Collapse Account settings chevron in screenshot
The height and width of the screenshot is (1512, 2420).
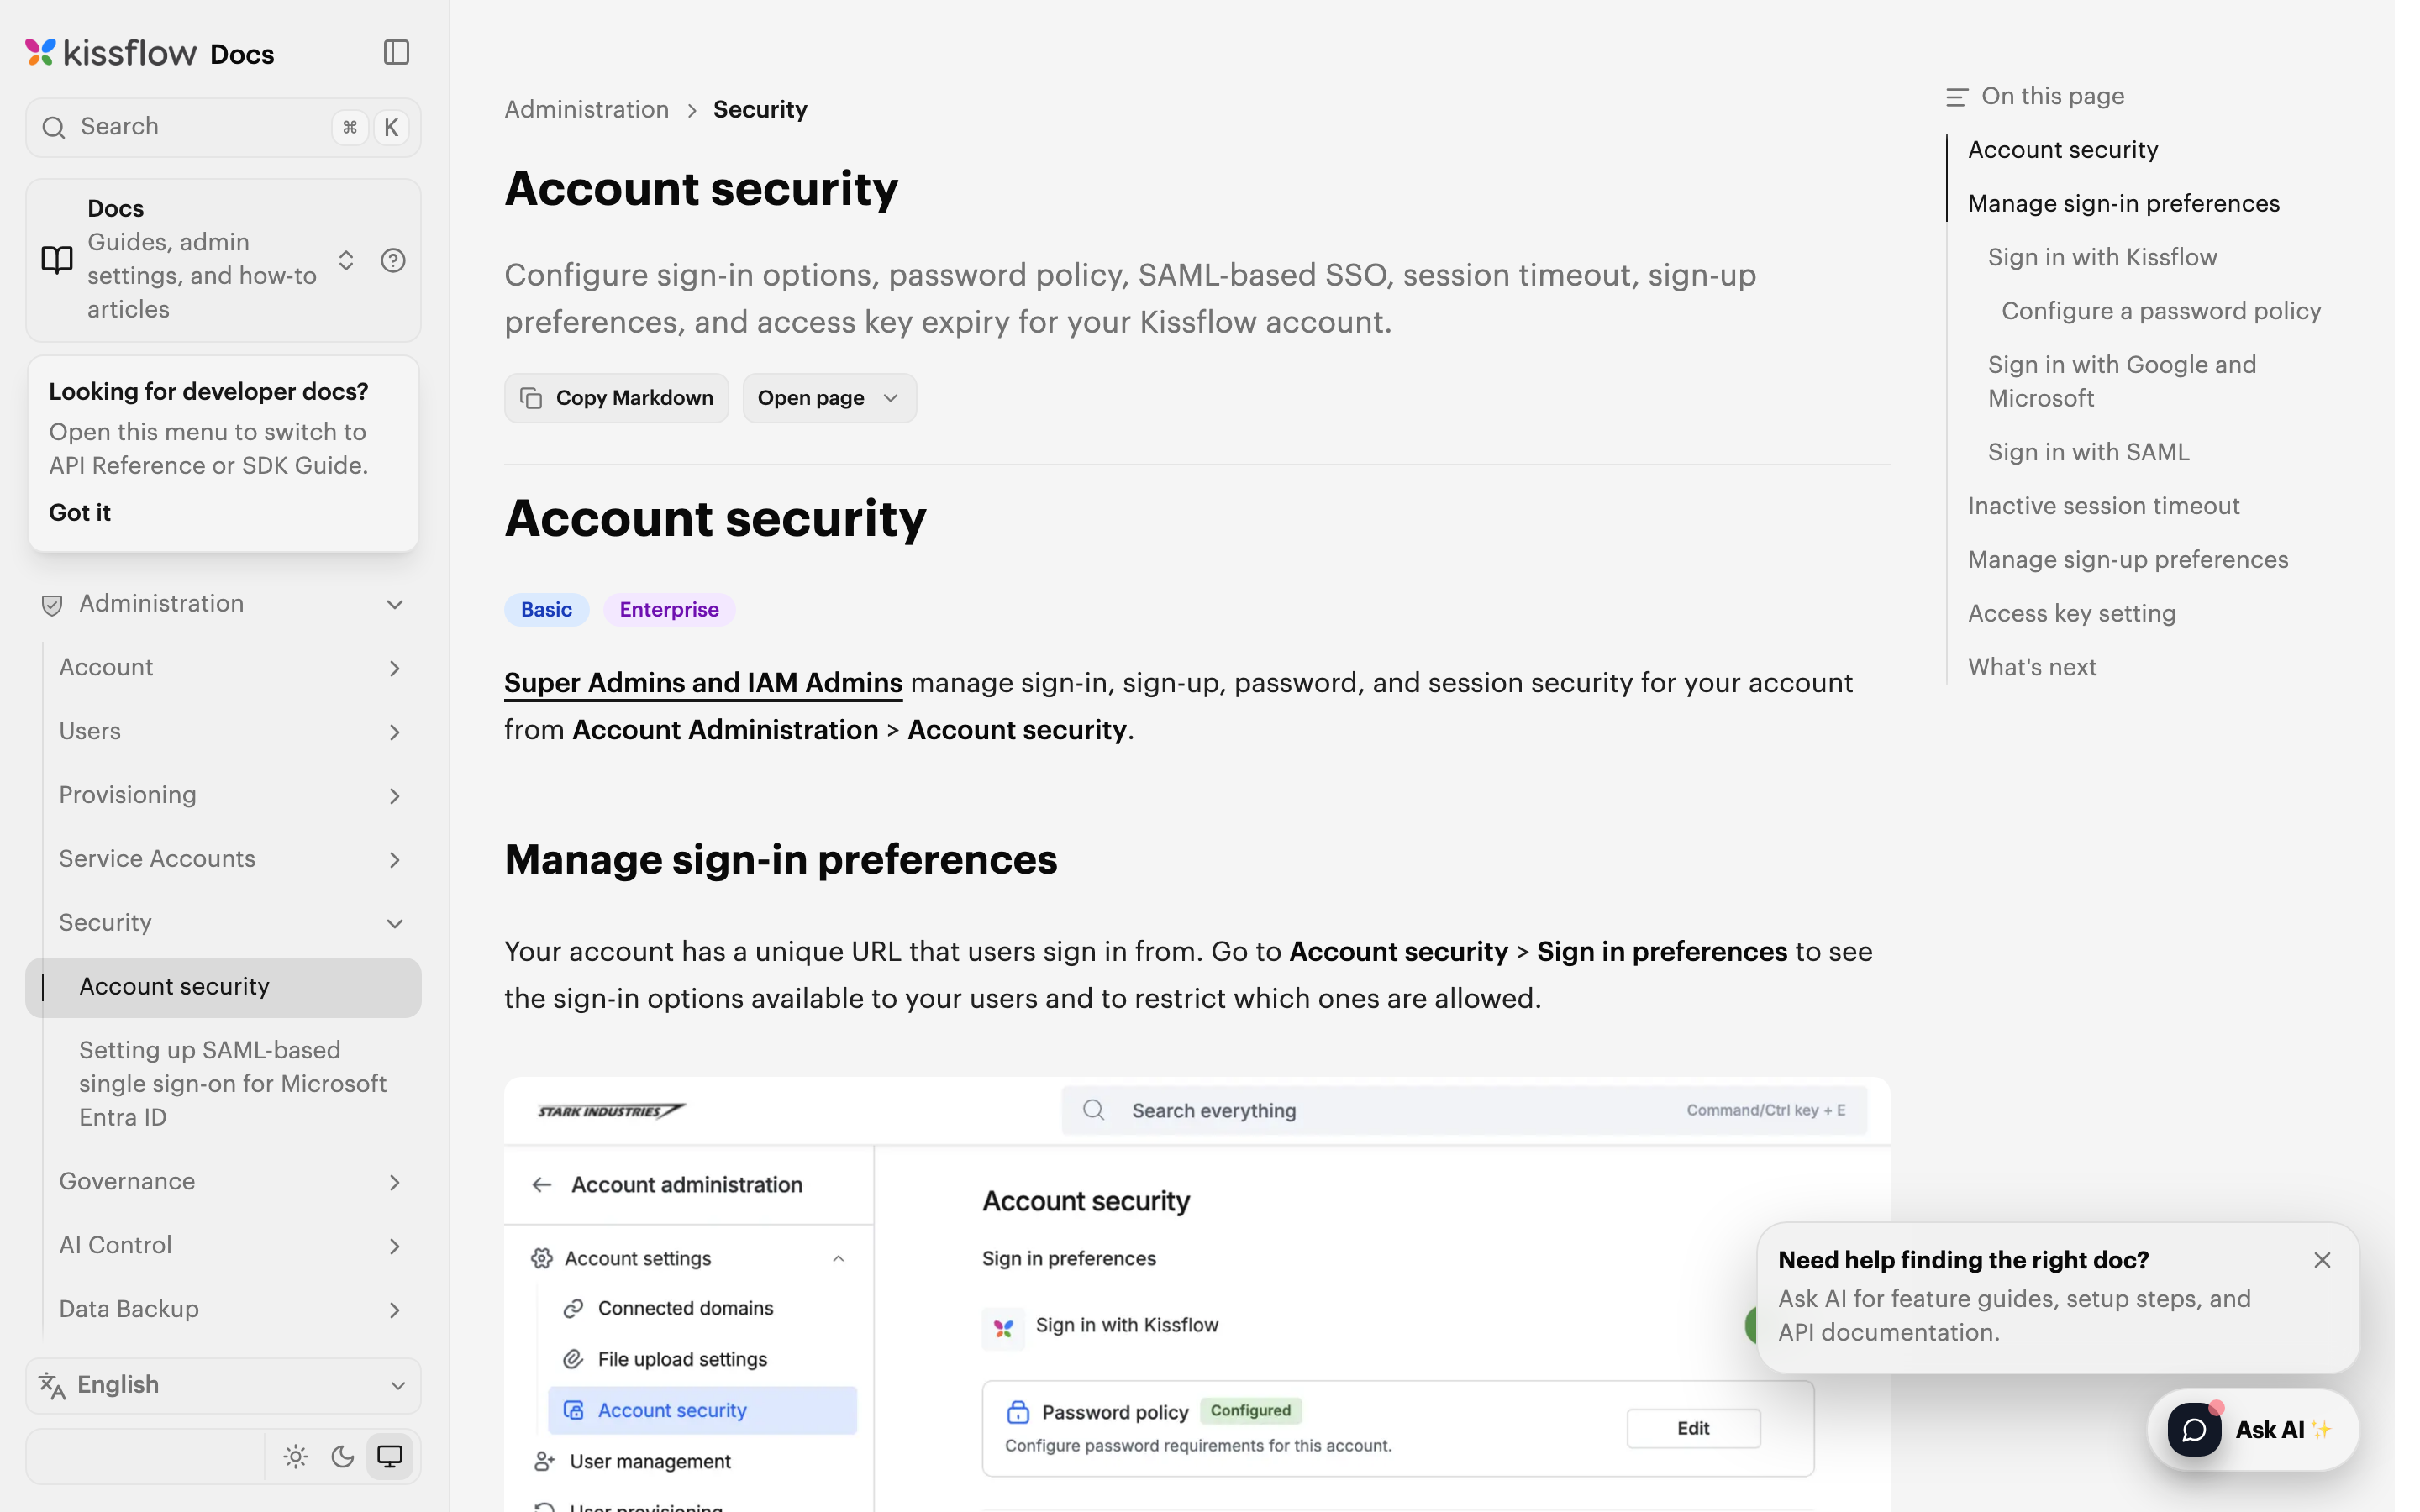coord(839,1259)
